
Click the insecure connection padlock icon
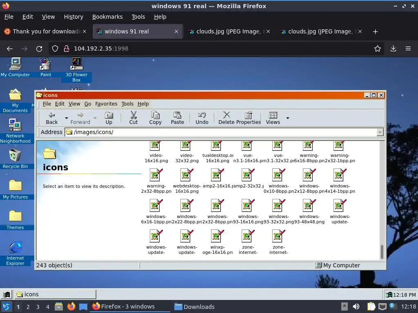point(67,49)
